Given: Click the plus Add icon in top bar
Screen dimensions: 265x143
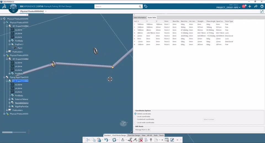Looking at the screenshot, I should pos(250,6).
